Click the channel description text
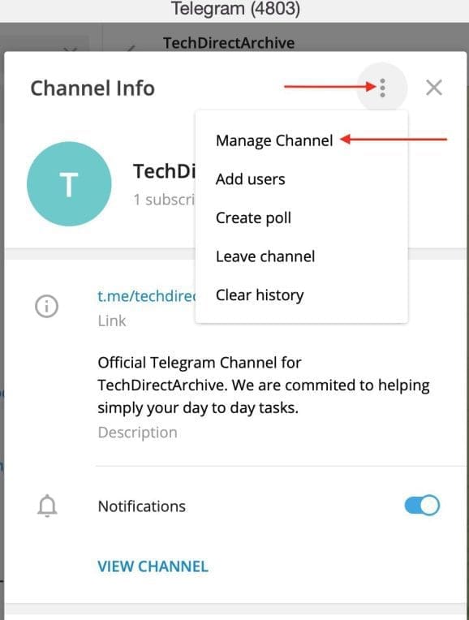This screenshot has height=620, width=469. point(264,385)
